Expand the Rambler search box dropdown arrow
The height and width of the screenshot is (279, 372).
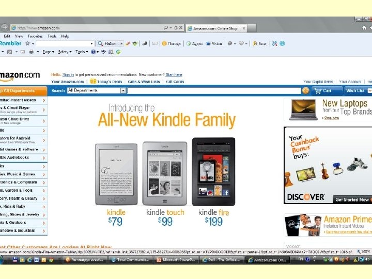pyautogui.click(x=92, y=43)
